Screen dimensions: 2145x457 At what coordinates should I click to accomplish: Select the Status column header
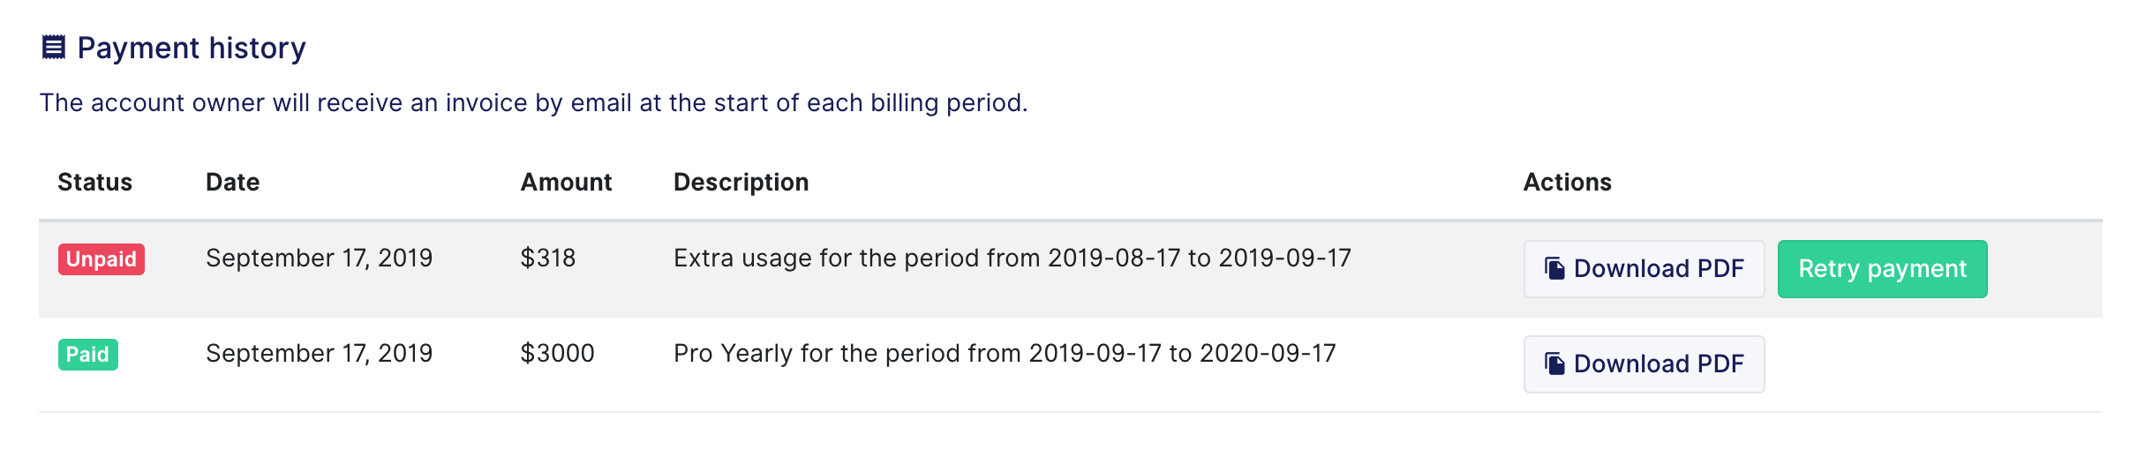[x=95, y=183]
